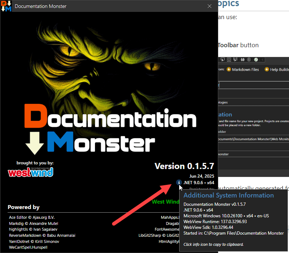The height and width of the screenshot is (253, 289).
Task: Click '.NET 9.0.6 • x64' text in about window
Action: point(199,183)
